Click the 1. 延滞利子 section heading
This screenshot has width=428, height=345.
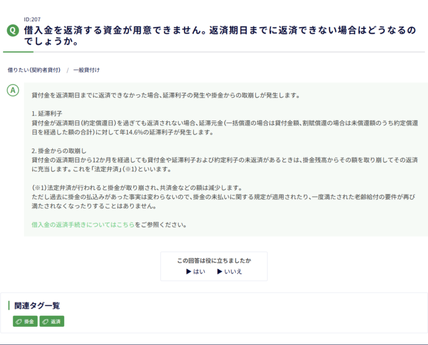tap(46, 114)
